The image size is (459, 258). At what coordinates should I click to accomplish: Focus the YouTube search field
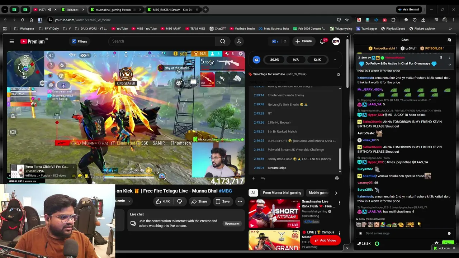[162, 41]
